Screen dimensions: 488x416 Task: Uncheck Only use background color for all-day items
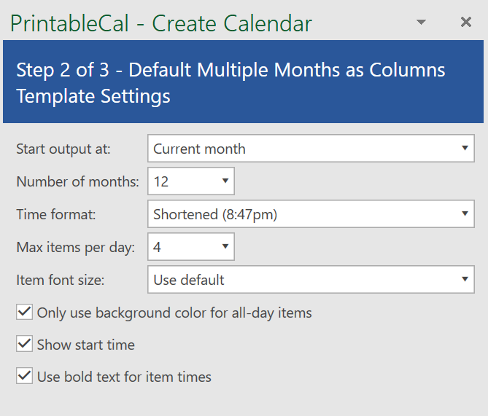(24, 312)
